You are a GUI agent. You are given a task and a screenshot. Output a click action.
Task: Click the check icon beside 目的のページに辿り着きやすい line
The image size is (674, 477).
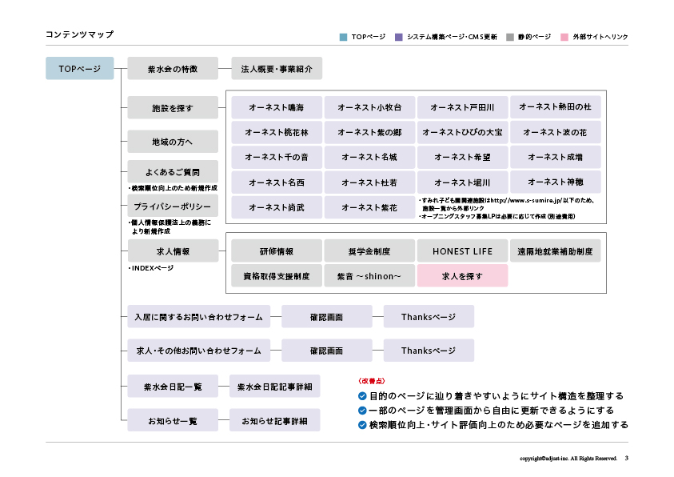point(362,395)
